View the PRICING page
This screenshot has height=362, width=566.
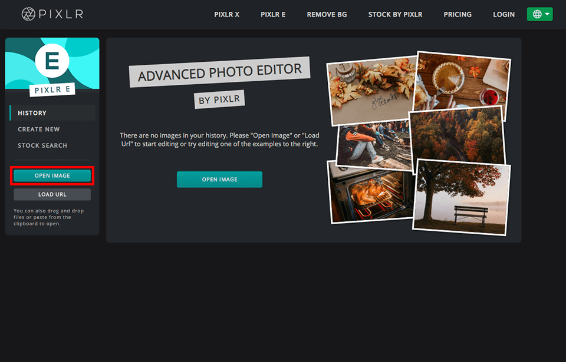458,15
